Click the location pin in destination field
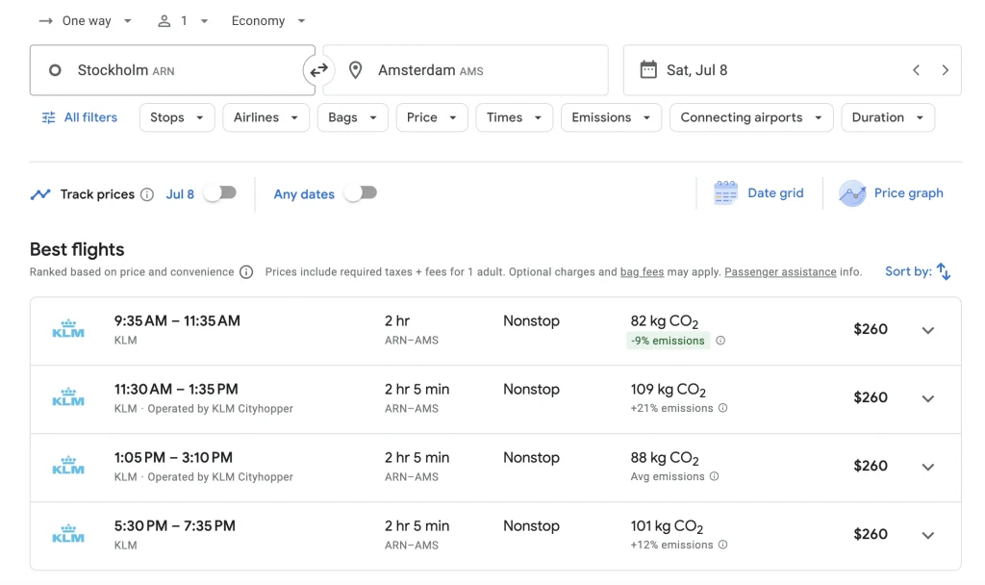Screen dimensions: 985x585 coord(356,69)
